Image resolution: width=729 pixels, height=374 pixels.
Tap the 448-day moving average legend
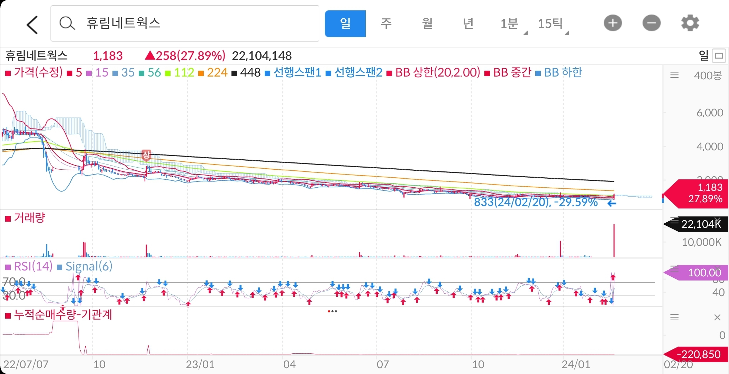pyautogui.click(x=246, y=72)
